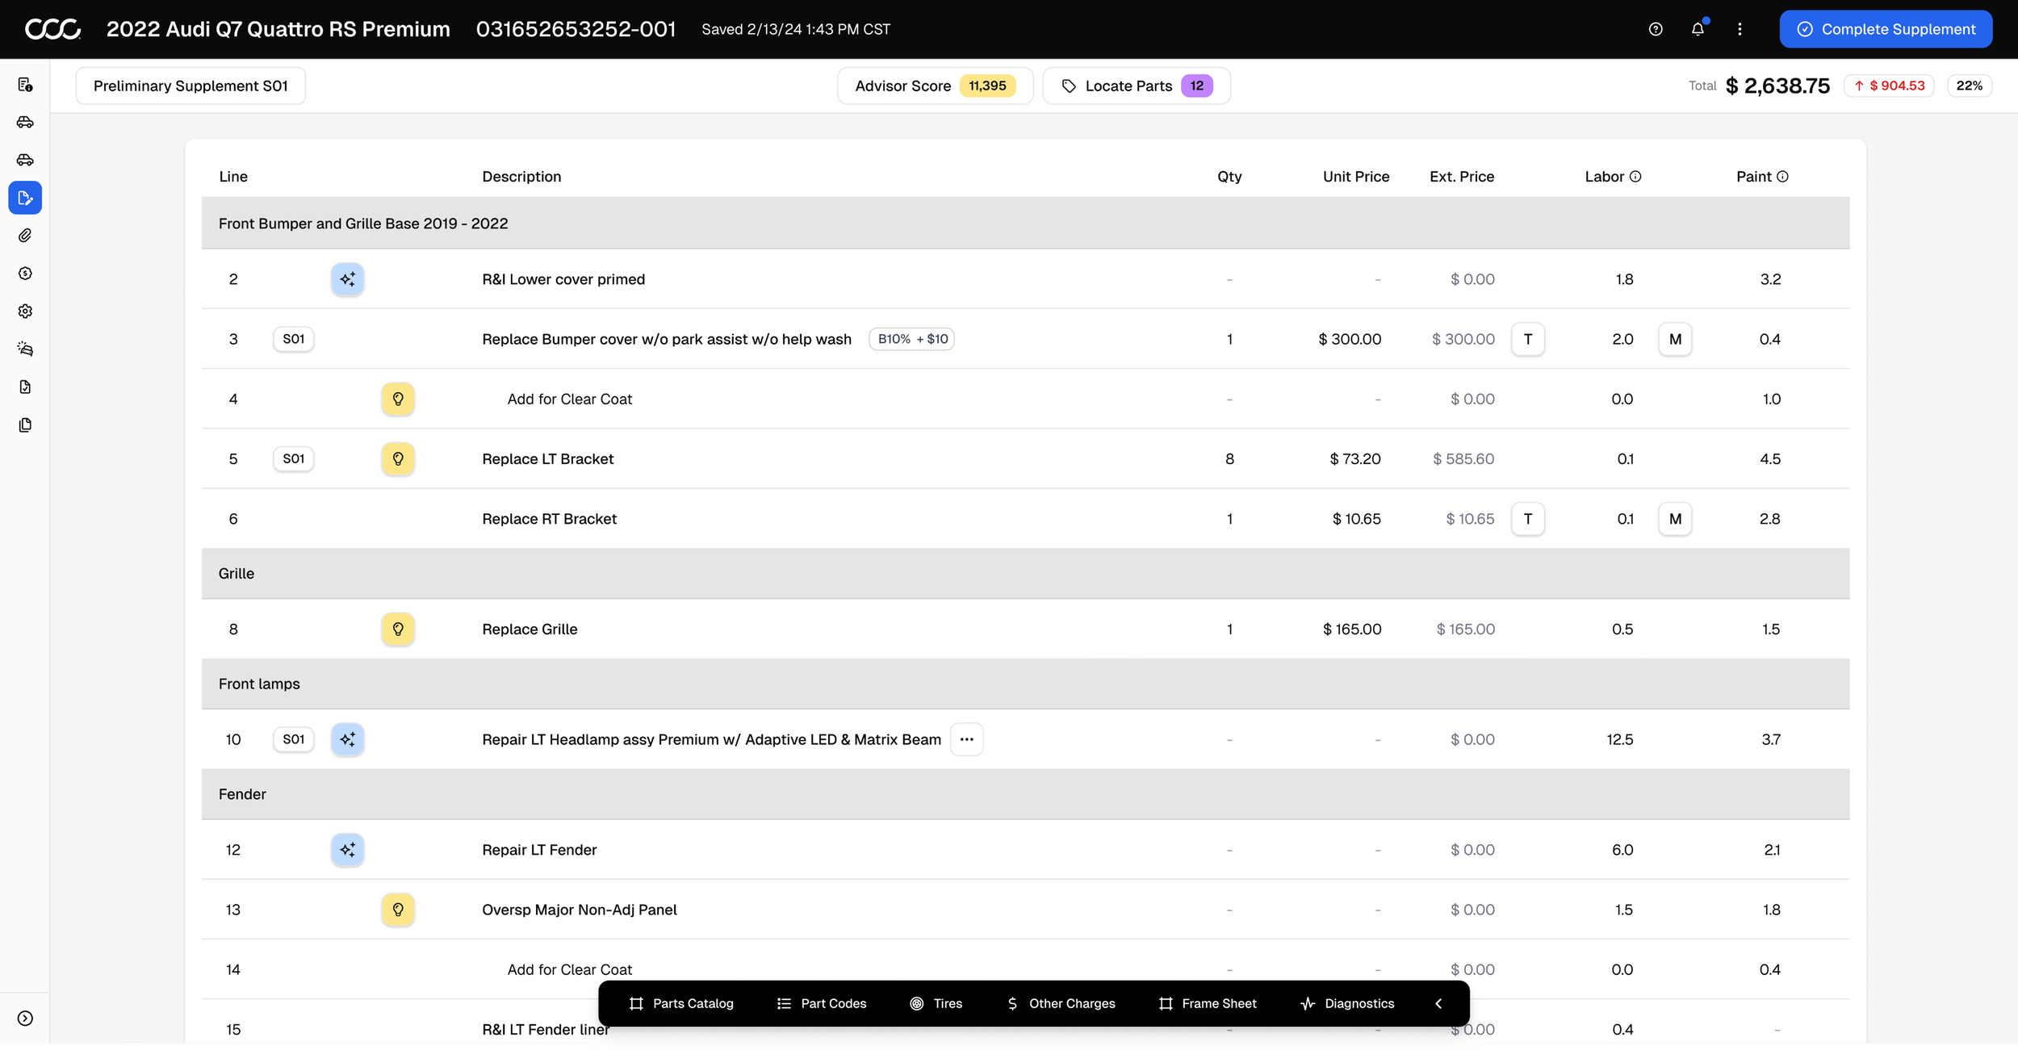Click the tag icon in Locate Parts

pos(1069,86)
